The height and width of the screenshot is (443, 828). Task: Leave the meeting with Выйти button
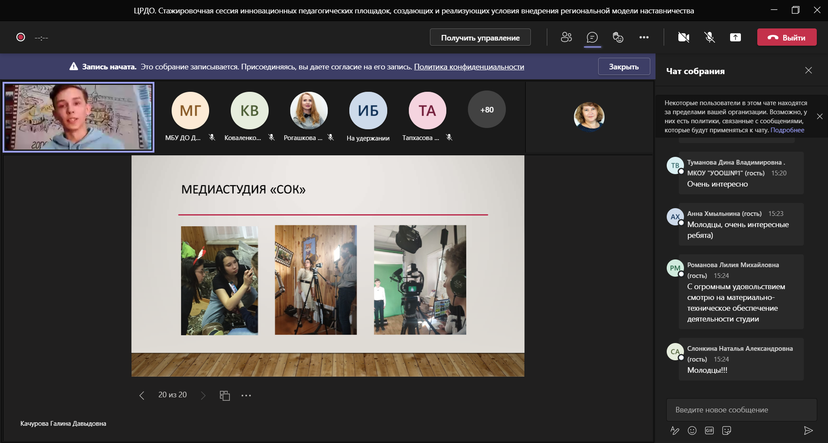point(787,37)
